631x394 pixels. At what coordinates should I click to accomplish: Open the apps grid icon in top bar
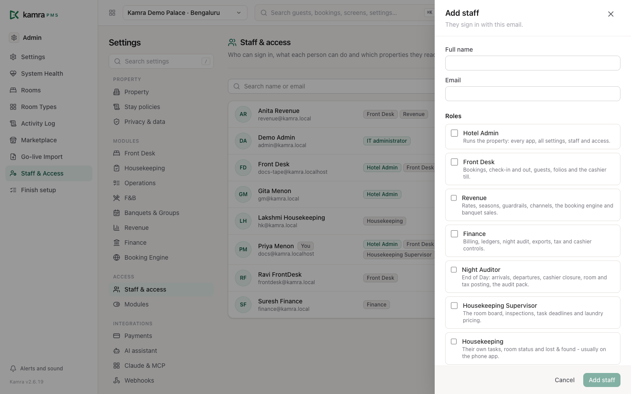pos(112,13)
